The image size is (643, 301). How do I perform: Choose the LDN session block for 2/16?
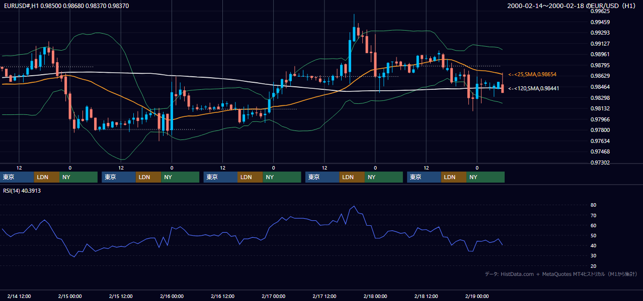[x=251, y=177]
